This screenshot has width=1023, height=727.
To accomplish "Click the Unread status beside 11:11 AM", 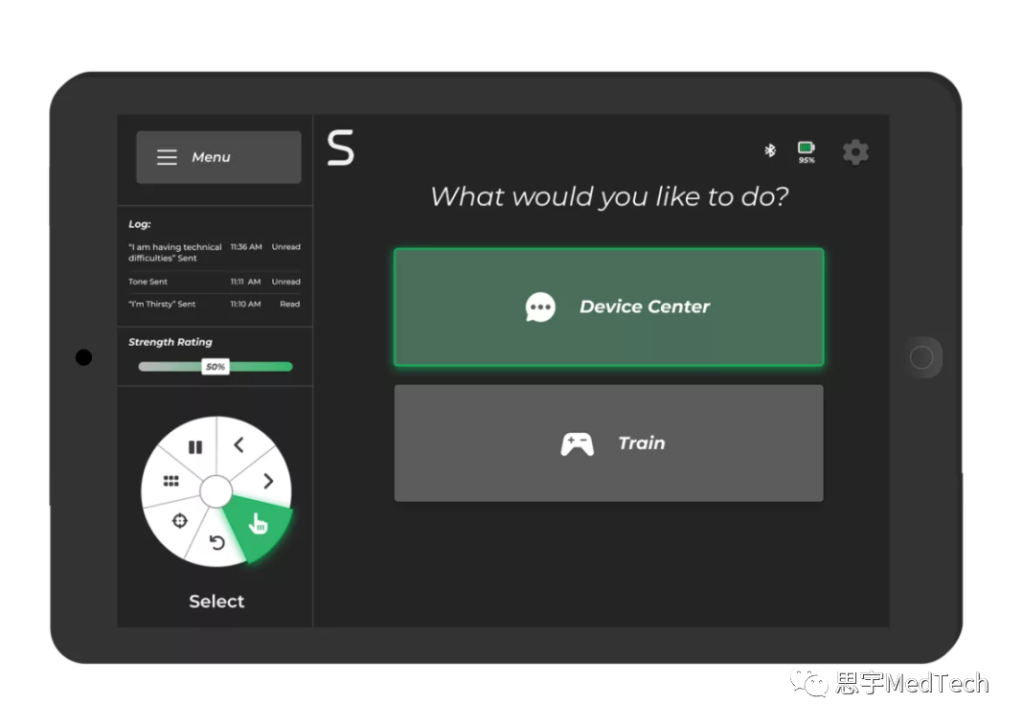I will pyautogui.click(x=285, y=282).
